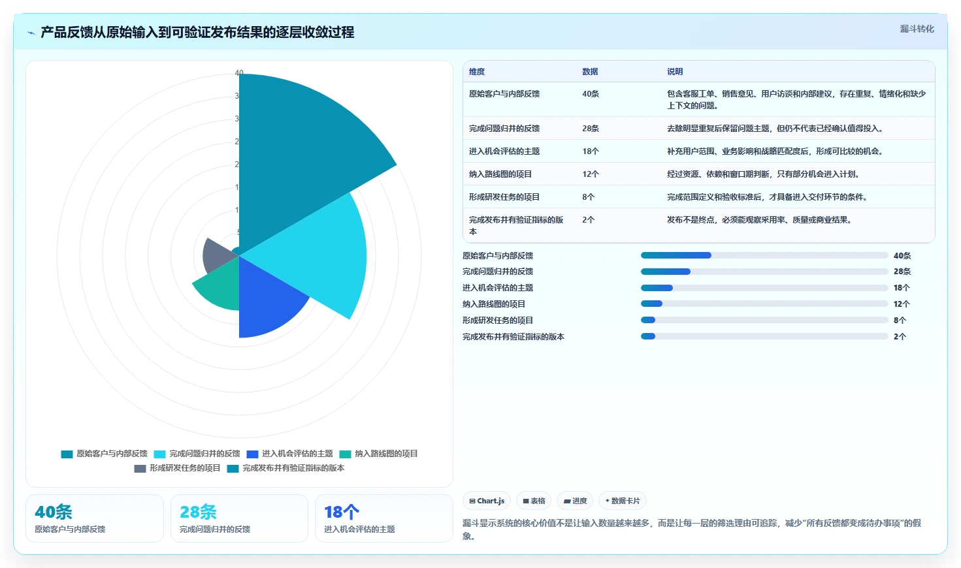Click description starting 经过资源、依赖
The height and width of the screenshot is (568, 961).
pos(764,174)
